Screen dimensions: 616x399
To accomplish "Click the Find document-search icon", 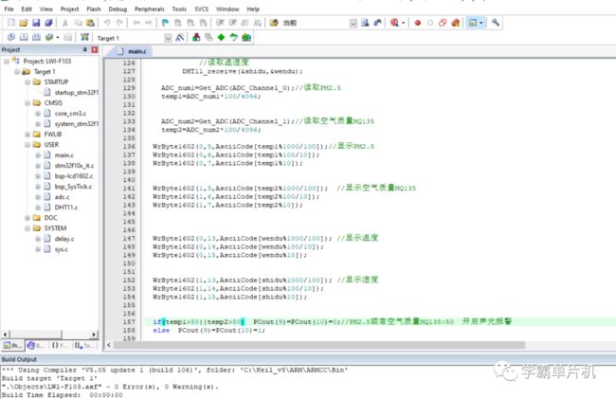I will [365, 23].
